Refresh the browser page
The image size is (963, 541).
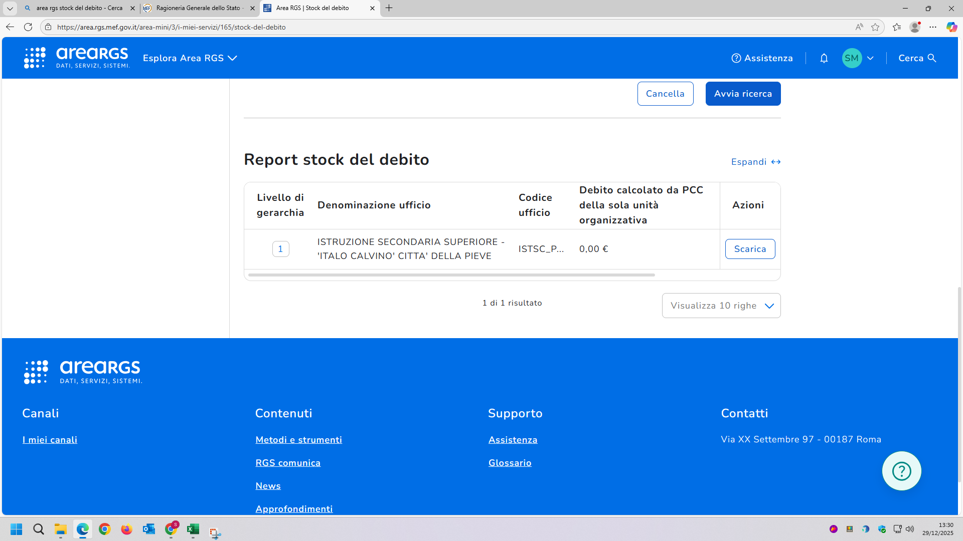[28, 27]
